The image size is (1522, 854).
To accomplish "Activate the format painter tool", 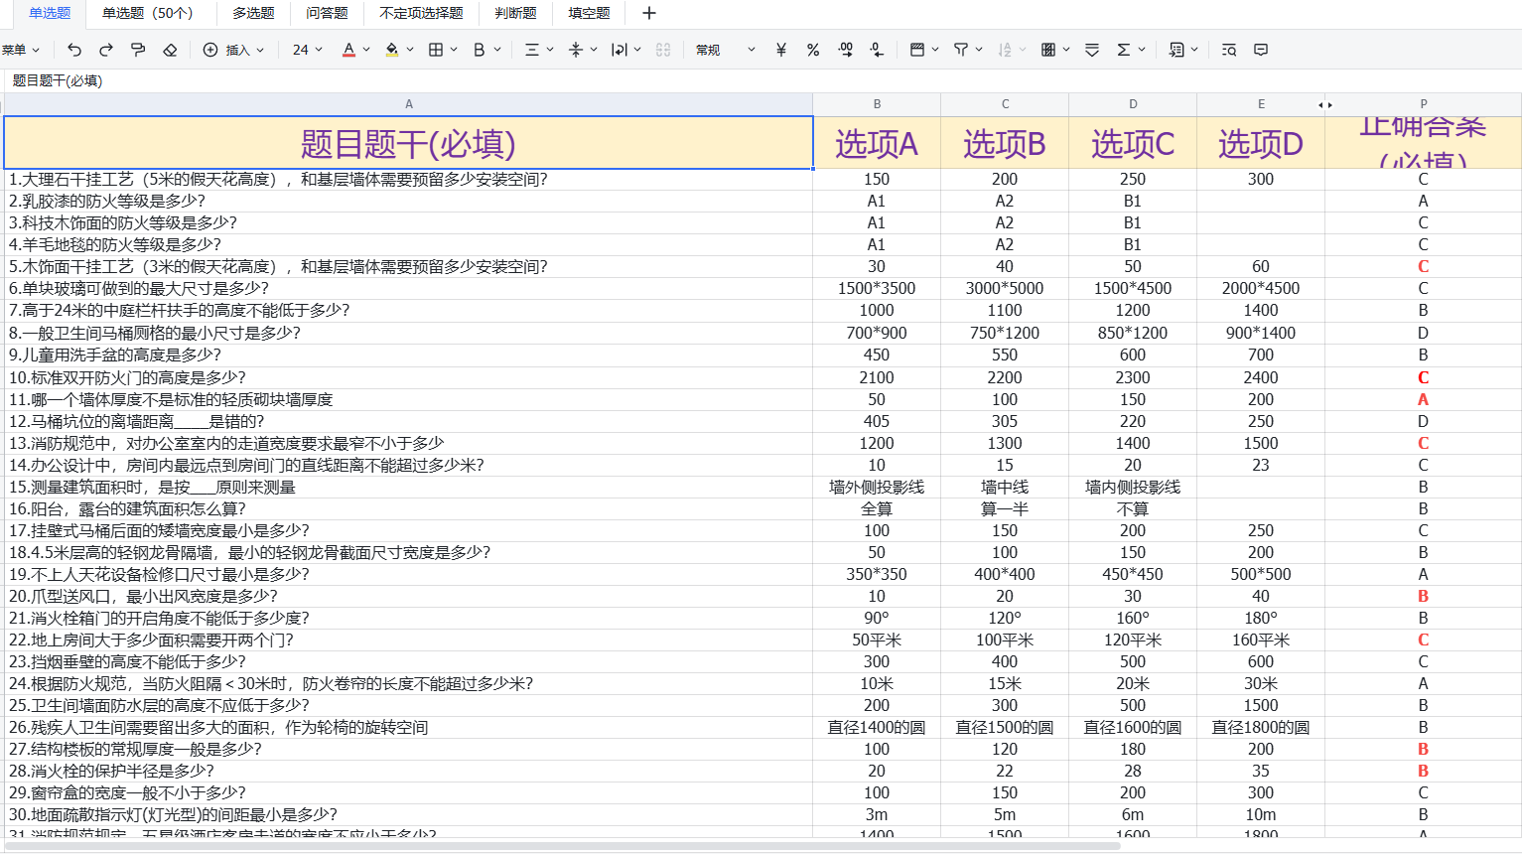I will (x=138, y=50).
